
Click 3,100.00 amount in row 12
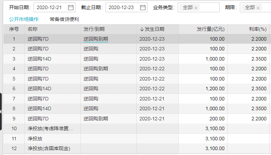click(x=215, y=148)
